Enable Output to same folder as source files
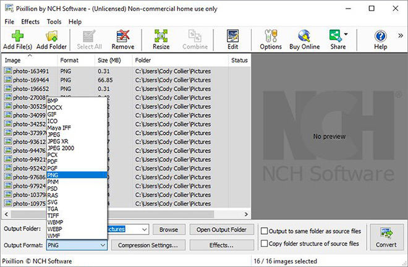408x267 pixels. tap(264, 231)
